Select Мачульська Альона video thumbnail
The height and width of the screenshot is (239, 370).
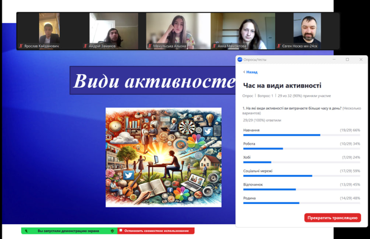(x=178, y=31)
